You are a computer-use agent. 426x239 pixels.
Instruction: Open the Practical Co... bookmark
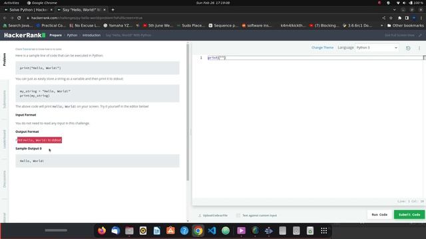click(51, 25)
